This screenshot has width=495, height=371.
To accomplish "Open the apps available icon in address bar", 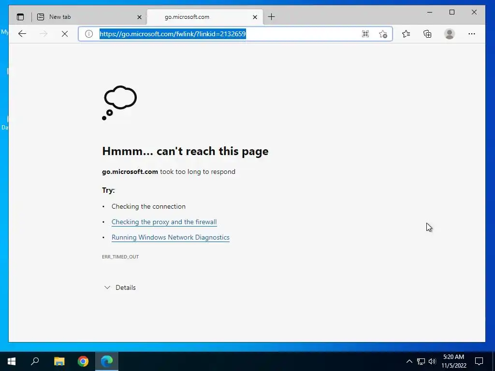I will (x=365, y=34).
